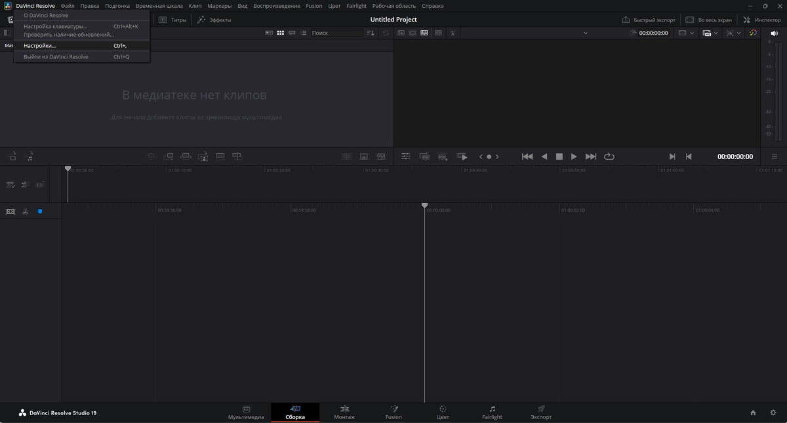Switch to the Fairlight page
The image size is (787, 423).
pyautogui.click(x=492, y=413)
